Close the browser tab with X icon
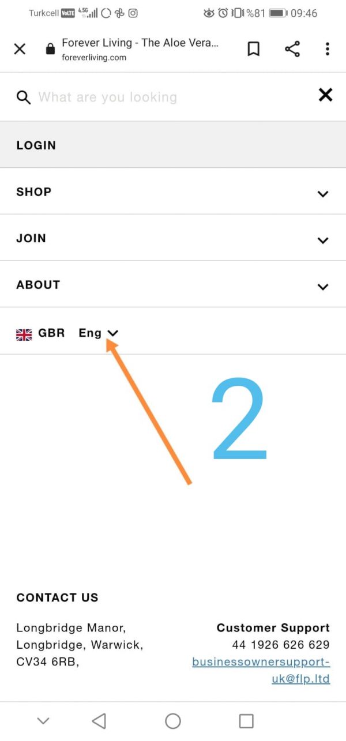 (x=20, y=49)
